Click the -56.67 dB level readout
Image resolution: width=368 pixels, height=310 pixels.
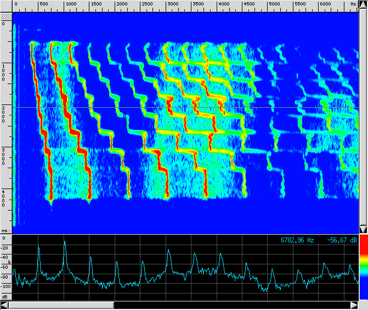(340, 240)
